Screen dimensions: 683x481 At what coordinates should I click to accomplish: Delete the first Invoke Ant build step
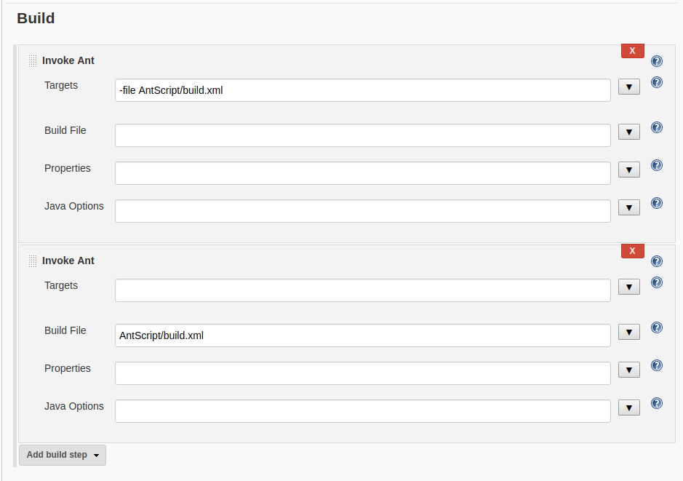click(x=633, y=50)
